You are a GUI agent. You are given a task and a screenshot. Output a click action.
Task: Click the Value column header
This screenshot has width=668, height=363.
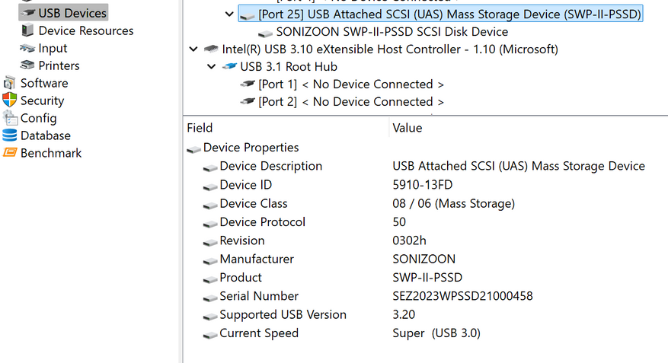407,128
